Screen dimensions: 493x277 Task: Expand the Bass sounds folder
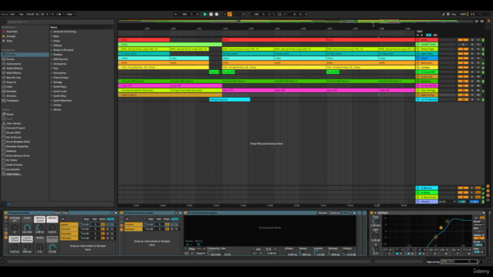pos(52,36)
